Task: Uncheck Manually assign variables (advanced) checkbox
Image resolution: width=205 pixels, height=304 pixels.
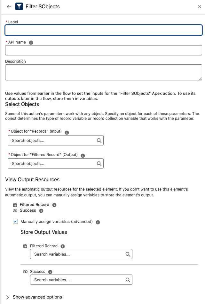Action: tap(16, 222)
